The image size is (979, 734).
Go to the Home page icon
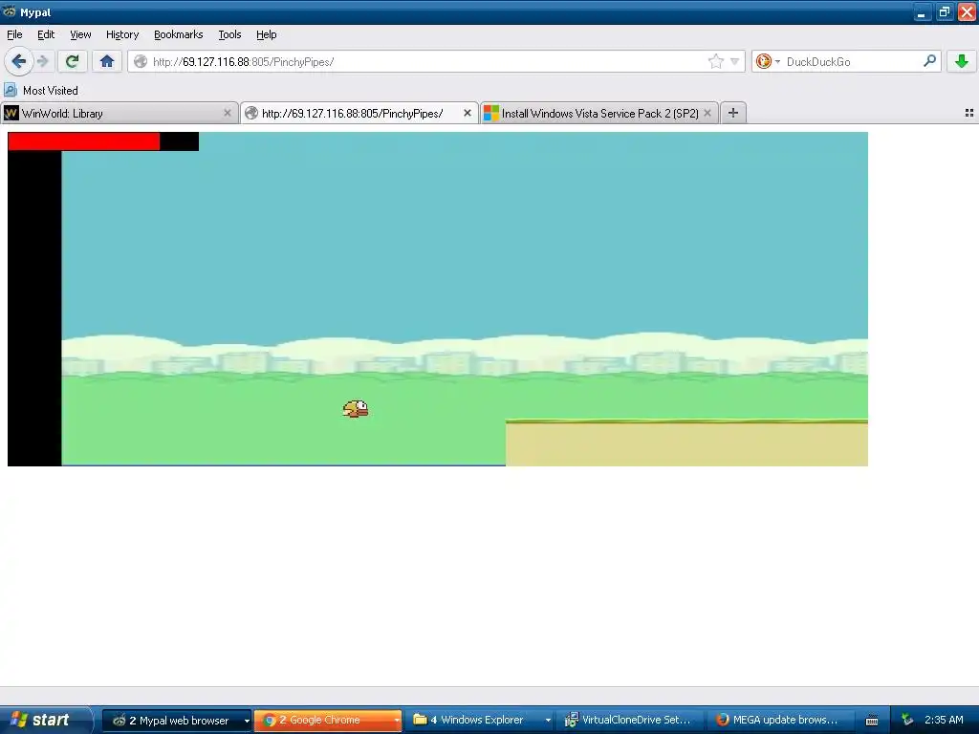pyautogui.click(x=107, y=61)
